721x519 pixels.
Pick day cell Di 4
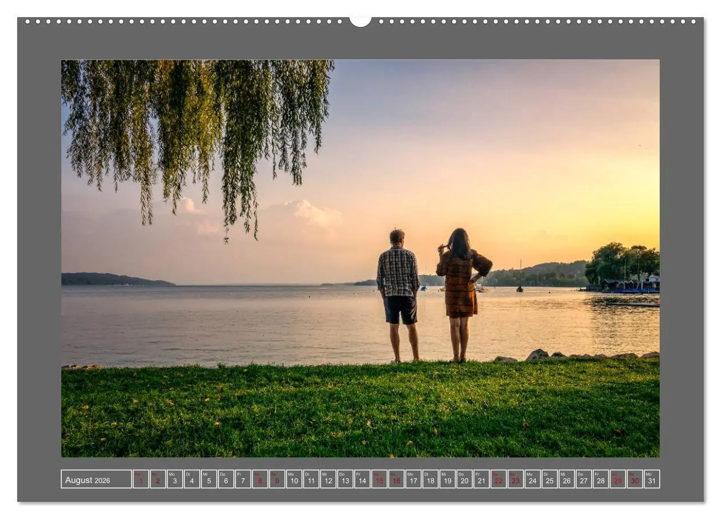192,479
